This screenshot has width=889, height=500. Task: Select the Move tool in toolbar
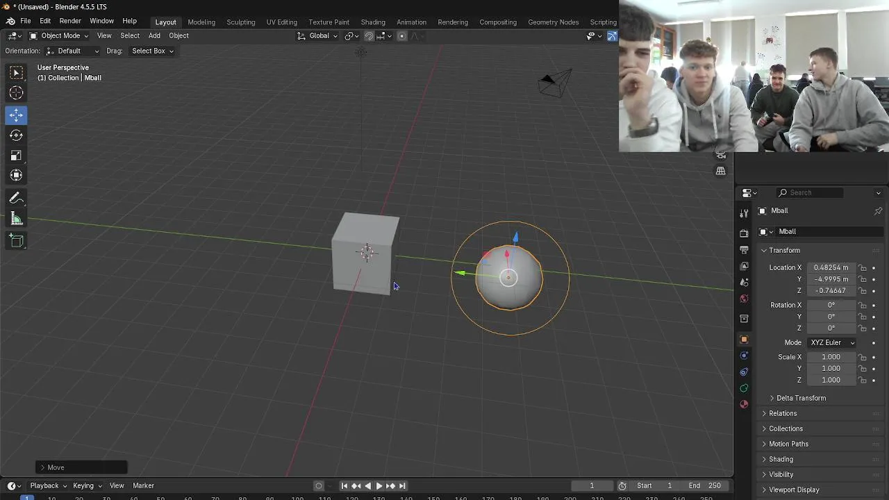pos(16,115)
